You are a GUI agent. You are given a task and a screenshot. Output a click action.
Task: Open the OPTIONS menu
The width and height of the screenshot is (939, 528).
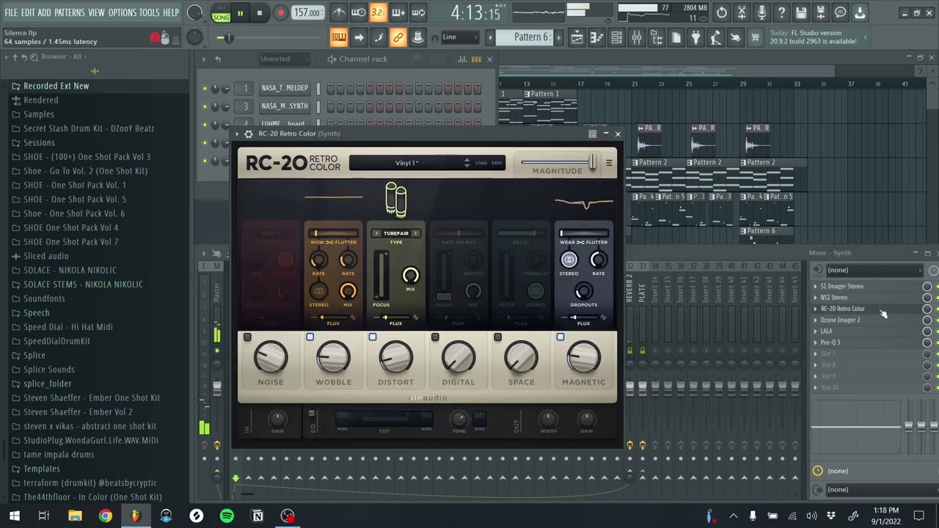click(123, 12)
